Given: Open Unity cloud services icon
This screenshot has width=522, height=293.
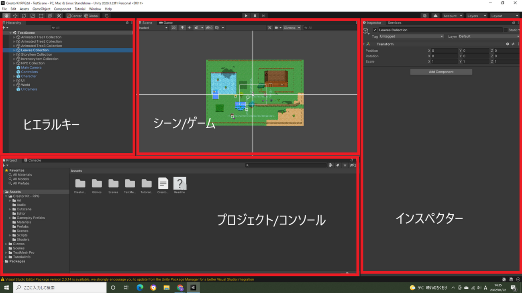Looking at the screenshot, I should coord(435,16).
